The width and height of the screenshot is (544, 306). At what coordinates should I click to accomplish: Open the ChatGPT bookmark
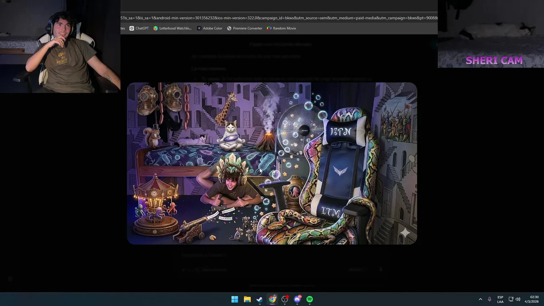(139, 28)
